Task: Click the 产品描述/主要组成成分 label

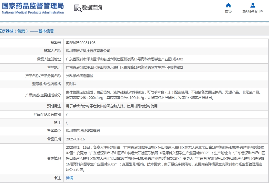Action: (x=43, y=95)
